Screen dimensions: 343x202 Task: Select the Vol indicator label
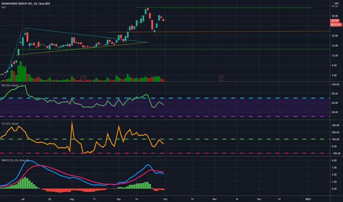[4, 7]
